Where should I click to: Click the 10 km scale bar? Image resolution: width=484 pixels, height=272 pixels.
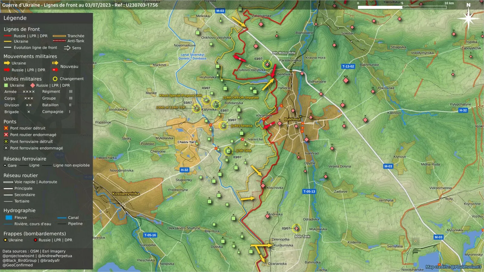point(402,7)
